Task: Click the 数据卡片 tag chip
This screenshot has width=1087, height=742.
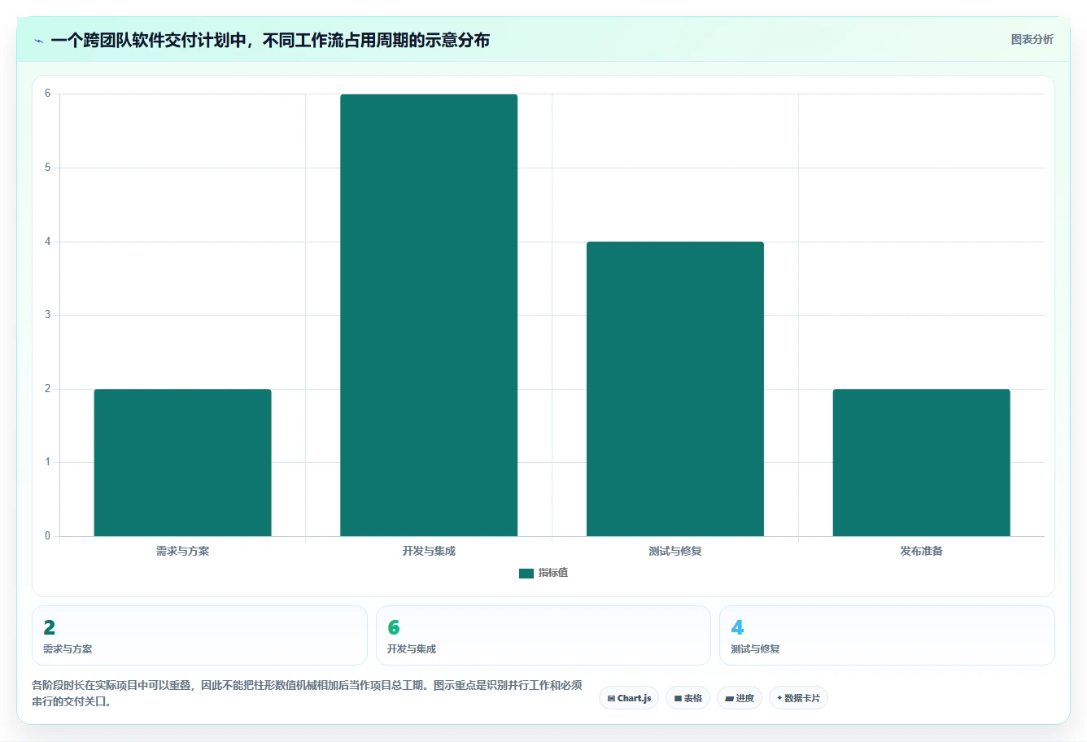Action: (x=798, y=698)
